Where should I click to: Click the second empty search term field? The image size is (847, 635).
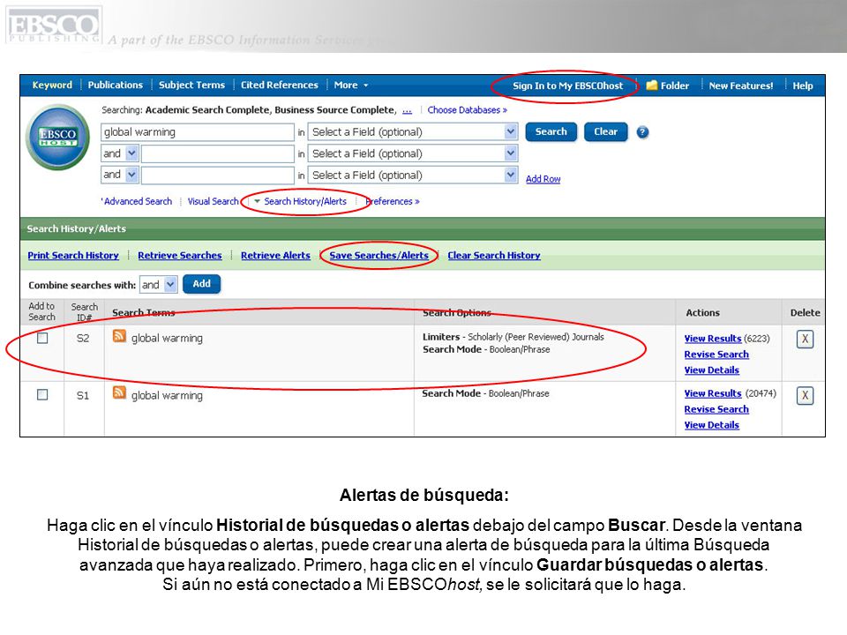[217, 153]
